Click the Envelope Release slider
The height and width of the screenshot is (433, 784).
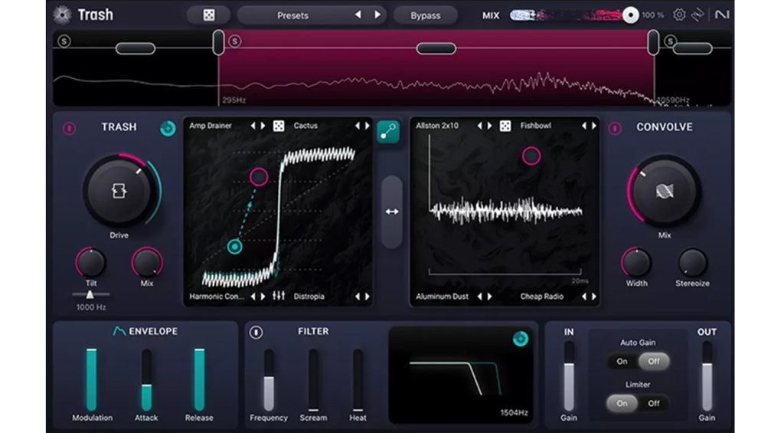coord(199,379)
